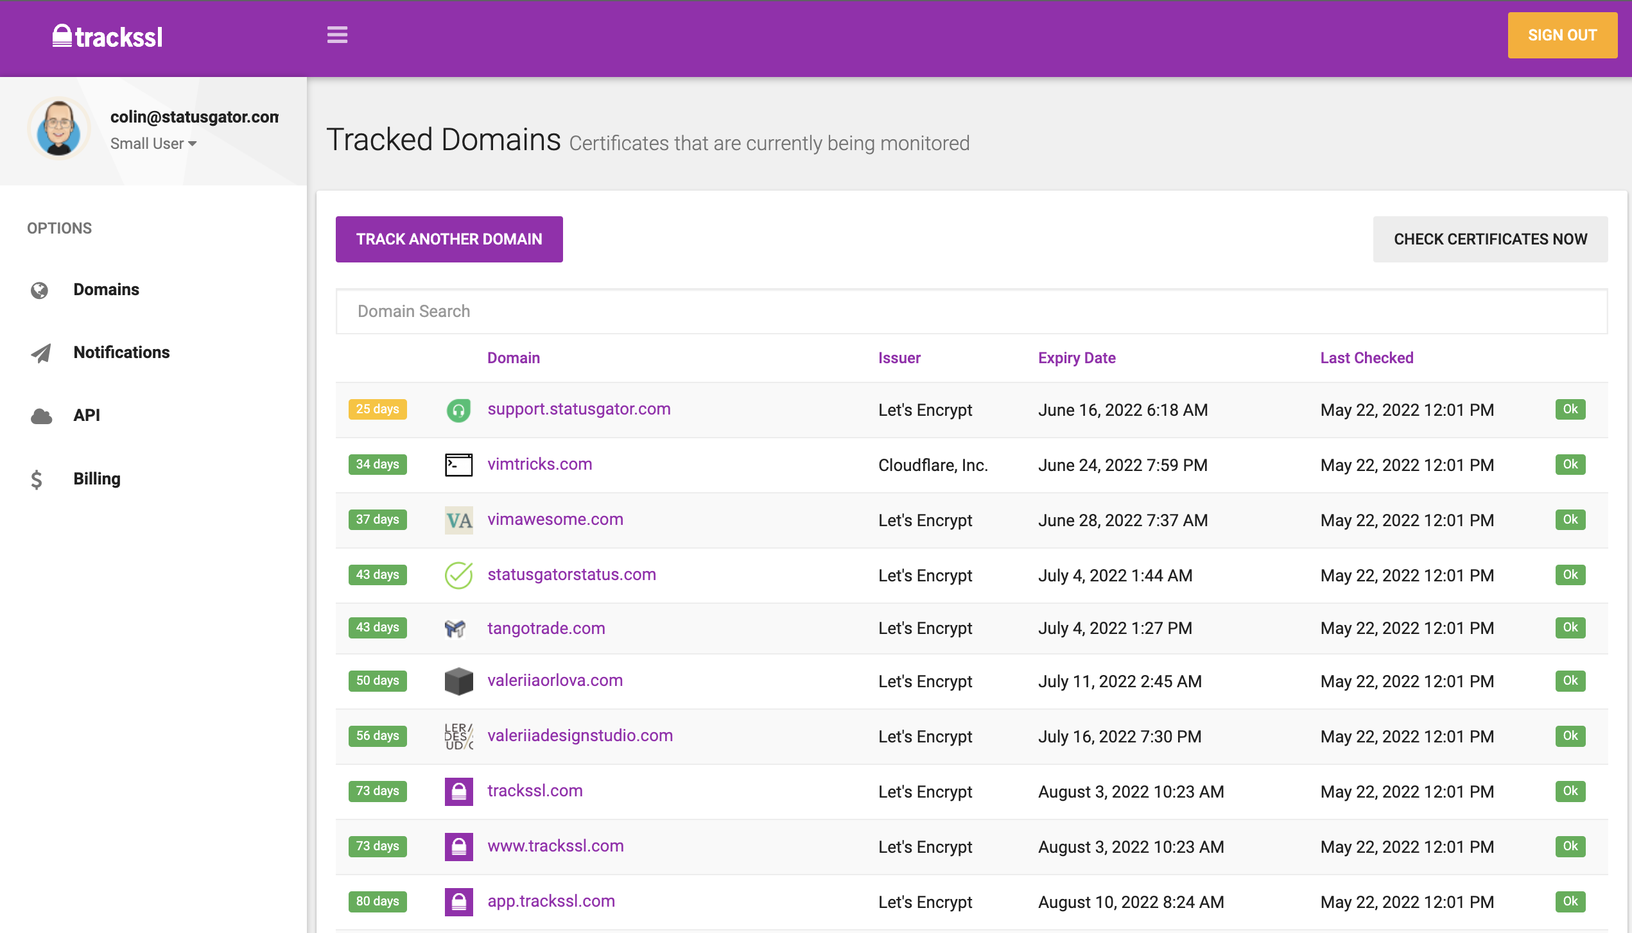Sort the table by Expiry Date

point(1076,357)
